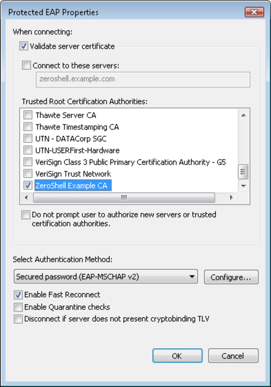The height and width of the screenshot is (387, 271).
Task: Confirm settings with OK button
Action: click(x=177, y=356)
